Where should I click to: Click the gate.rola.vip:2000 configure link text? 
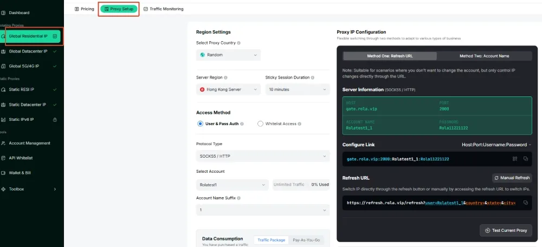[x=398, y=159]
